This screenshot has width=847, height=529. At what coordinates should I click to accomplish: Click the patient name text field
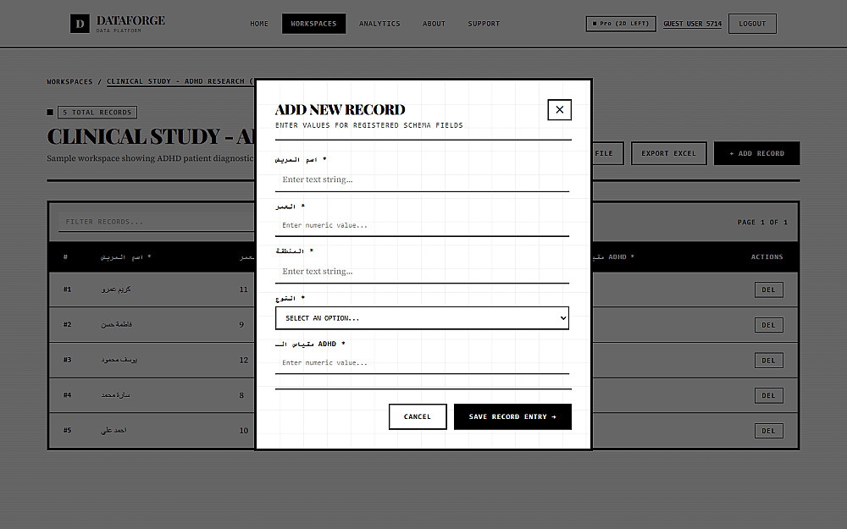coord(422,179)
